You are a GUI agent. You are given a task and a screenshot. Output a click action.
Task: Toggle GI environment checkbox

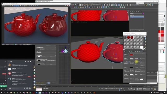pyautogui.click(x=36, y=55)
